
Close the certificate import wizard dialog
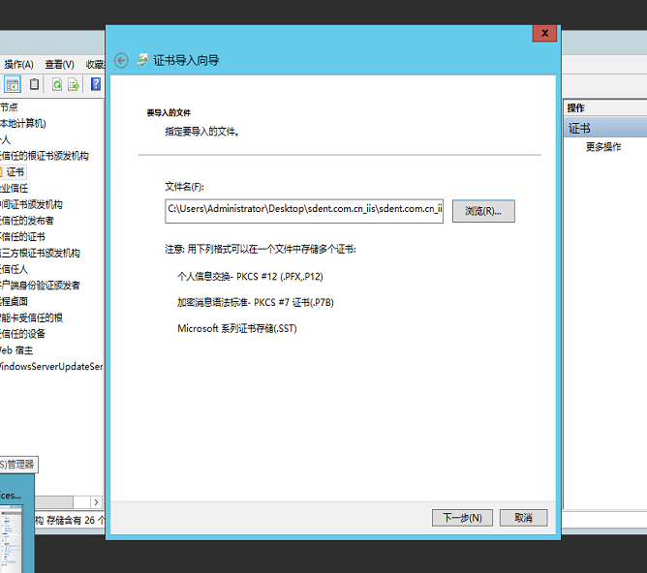pyautogui.click(x=544, y=33)
